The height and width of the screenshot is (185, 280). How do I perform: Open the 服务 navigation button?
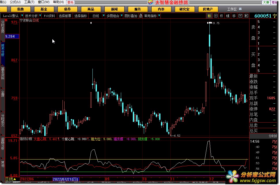click(x=138, y=9)
